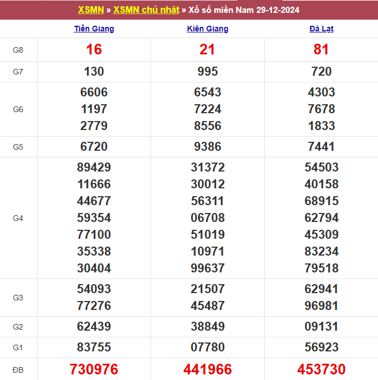This screenshot has height=380, width=378.
Task: Select Kiên Giang special prize number 441966
Action: point(208,369)
